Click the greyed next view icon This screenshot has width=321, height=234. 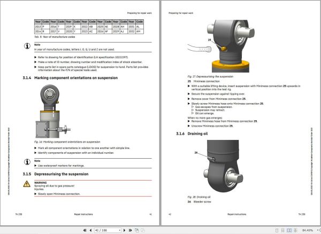pos(143,230)
